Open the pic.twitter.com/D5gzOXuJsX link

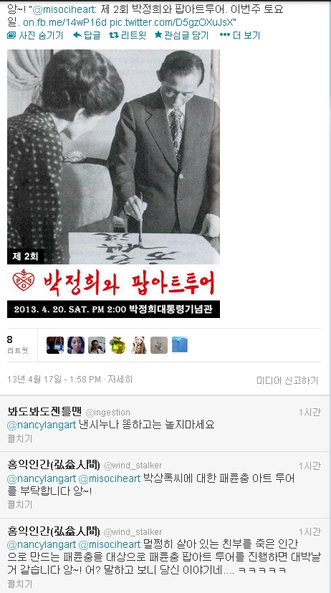tap(172, 22)
